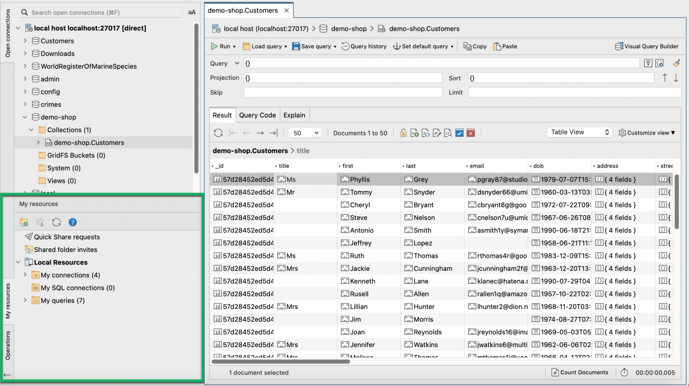Click the add document icon
689x386 pixels.
pos(414,133)
